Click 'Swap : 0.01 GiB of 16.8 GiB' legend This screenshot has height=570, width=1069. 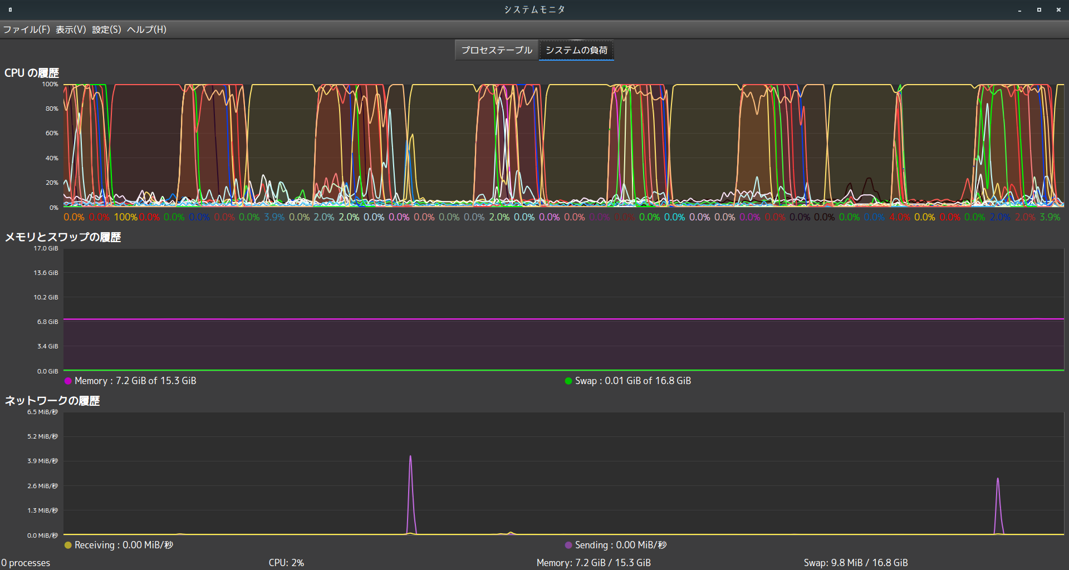[x=633, y=381]
